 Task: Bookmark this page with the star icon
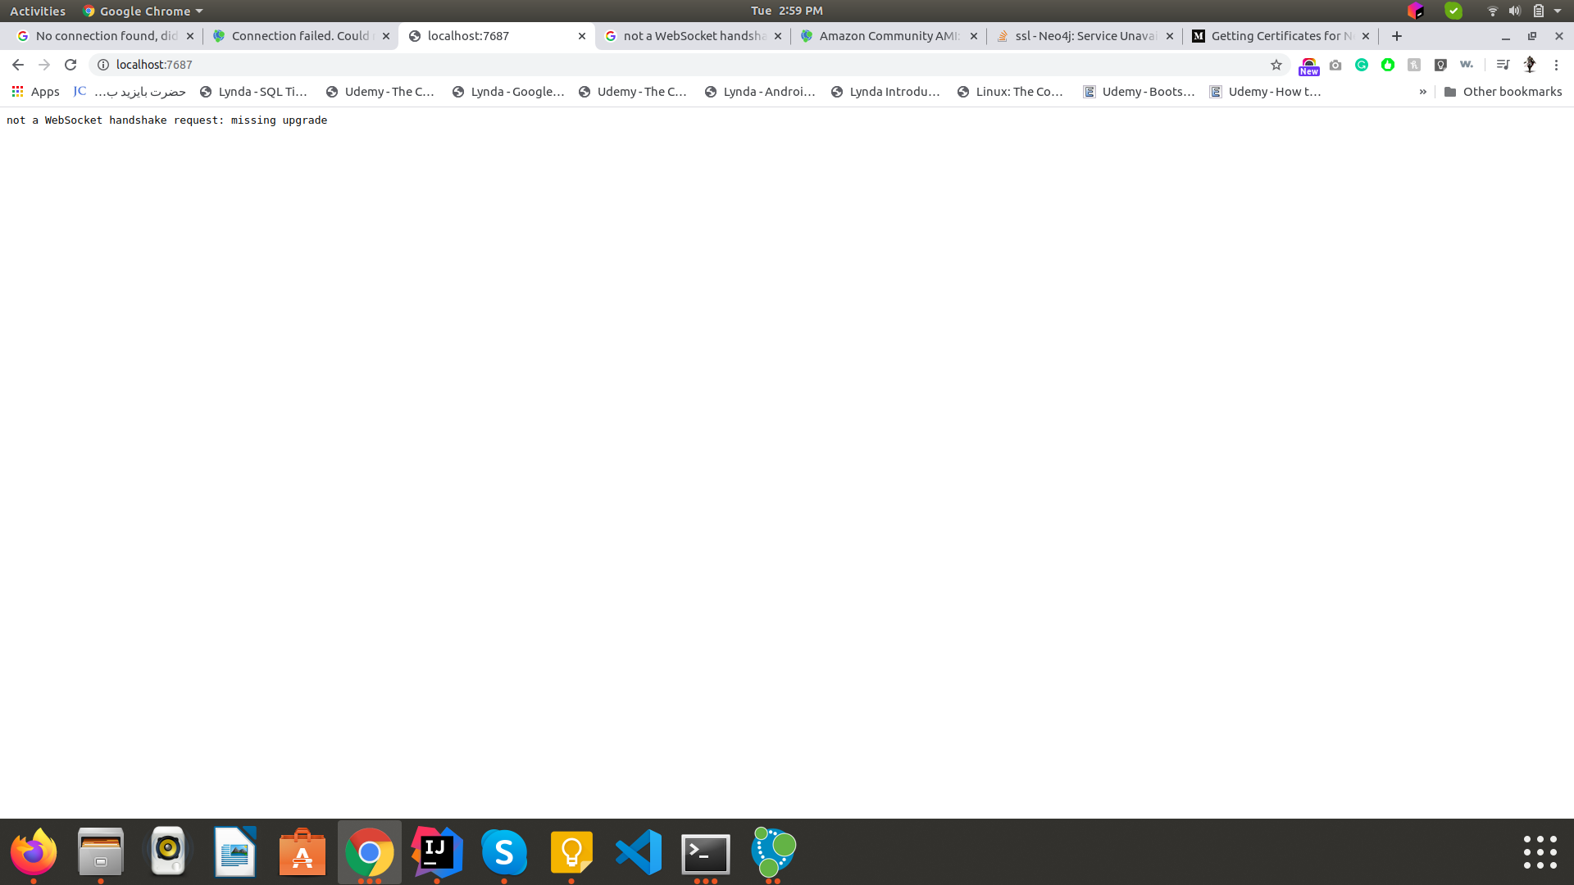pos(1276,65)
